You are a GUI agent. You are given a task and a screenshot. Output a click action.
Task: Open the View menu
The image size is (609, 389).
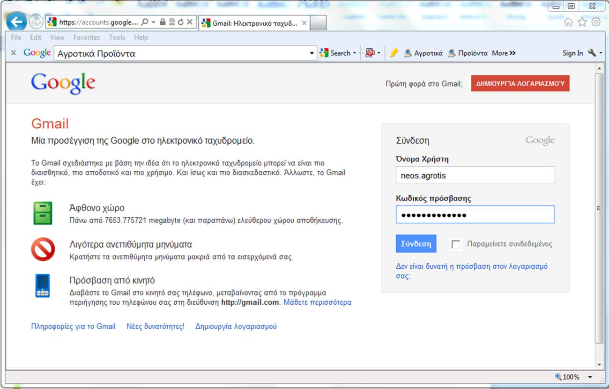[x=57, y=37]
